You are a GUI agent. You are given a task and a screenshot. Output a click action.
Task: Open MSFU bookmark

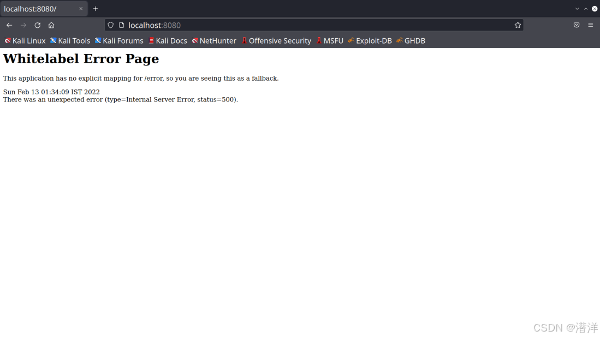coord(329,41)
